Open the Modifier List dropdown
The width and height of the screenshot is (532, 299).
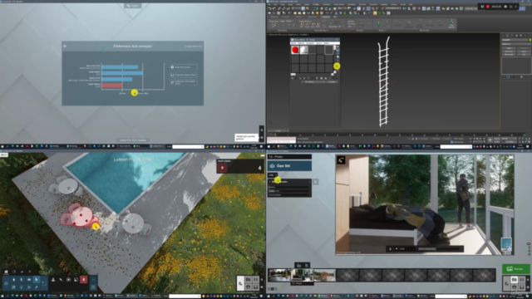pos(515,44)
